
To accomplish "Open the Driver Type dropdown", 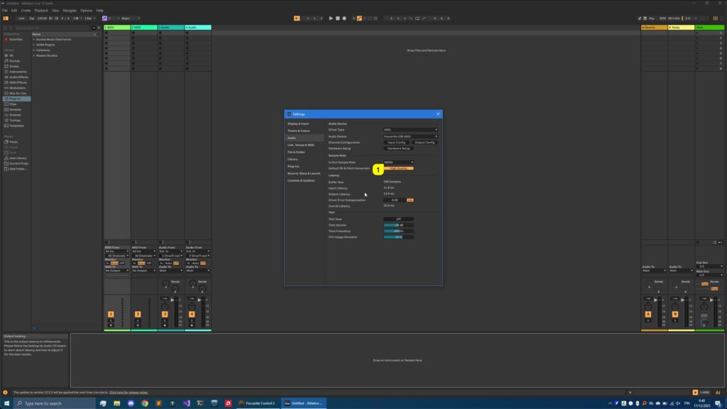I will click(412, 129).
